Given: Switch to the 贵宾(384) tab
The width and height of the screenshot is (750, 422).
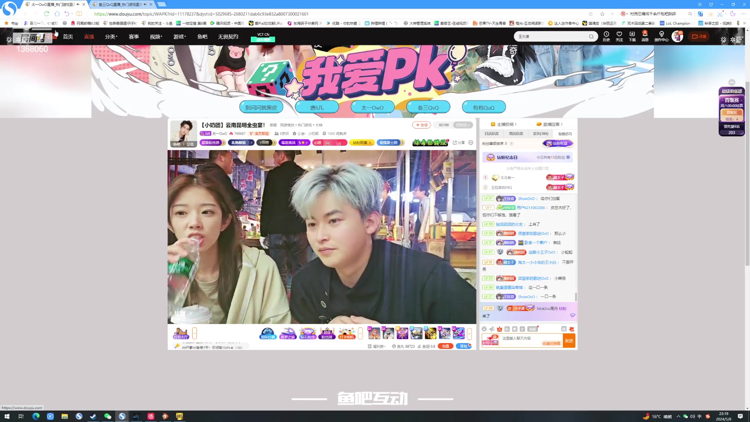Looking at the screenshot, I should coord(541,134).
